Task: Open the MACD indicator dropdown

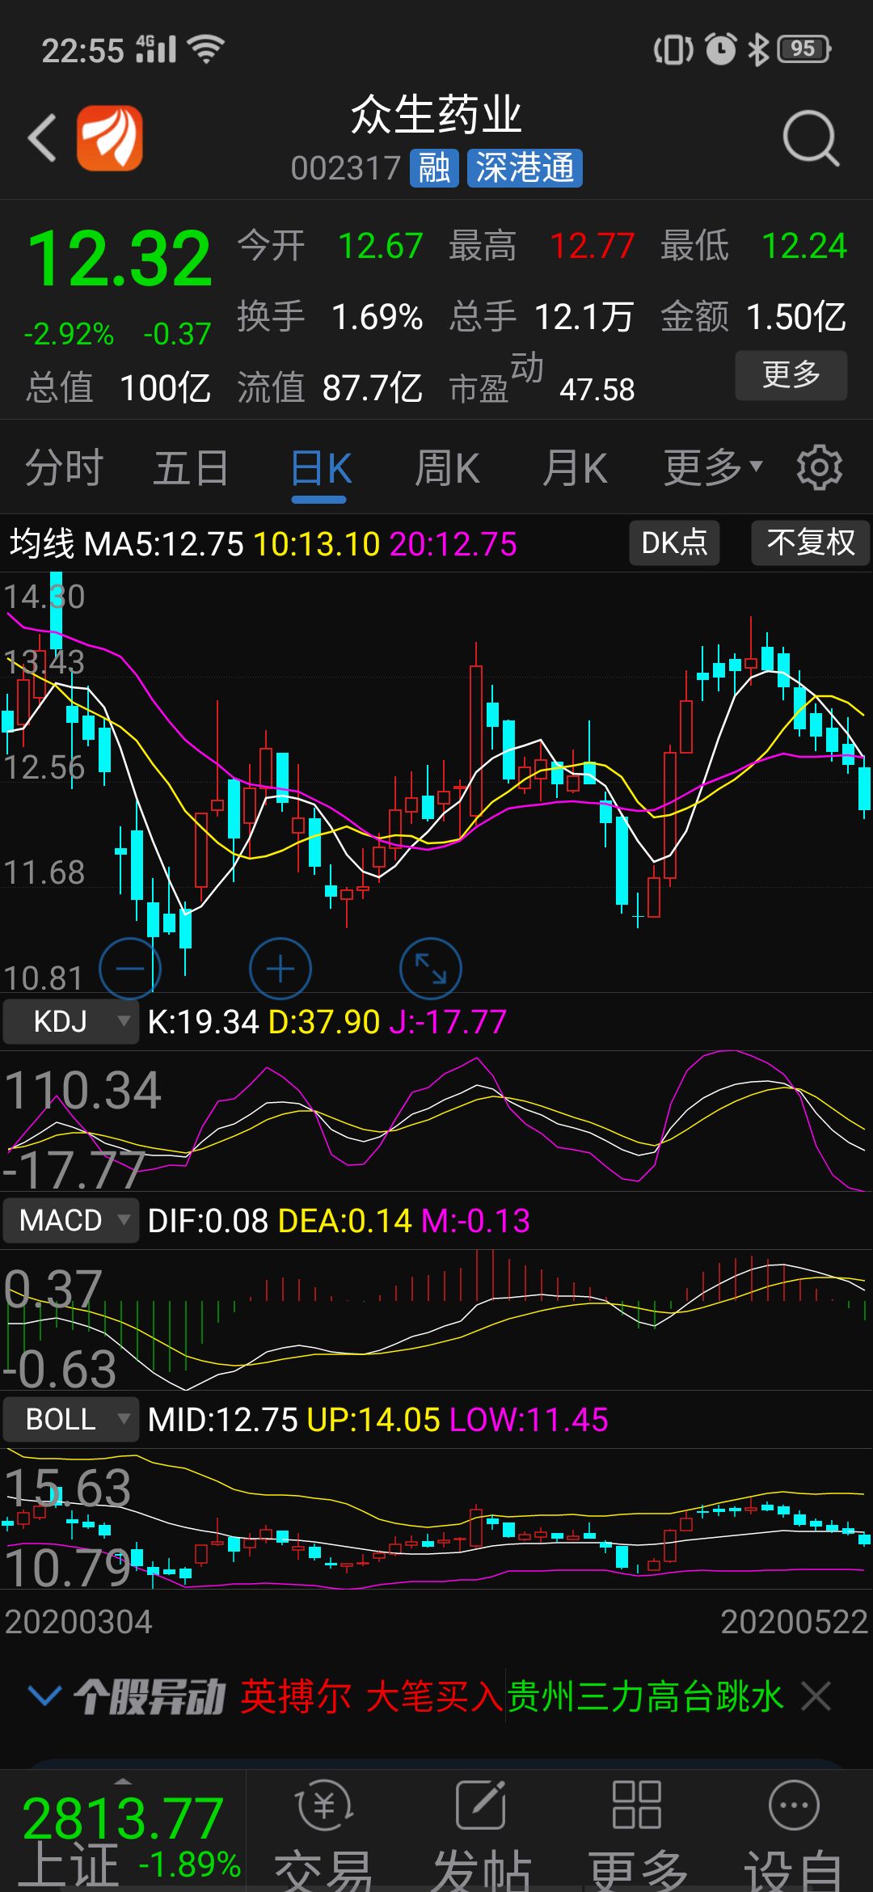Action: point(70,1220)
